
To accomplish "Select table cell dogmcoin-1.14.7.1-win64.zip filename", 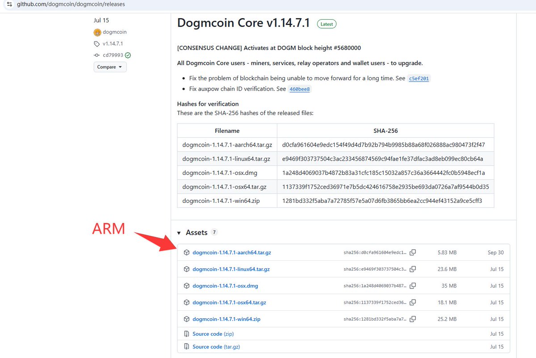I will click(x=227, y=201).
